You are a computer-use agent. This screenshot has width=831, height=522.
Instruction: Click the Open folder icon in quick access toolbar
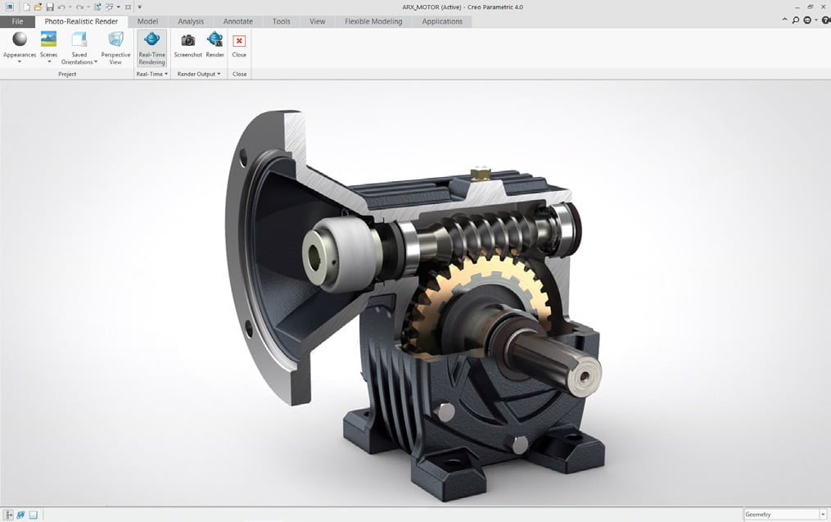click(38, 7)
